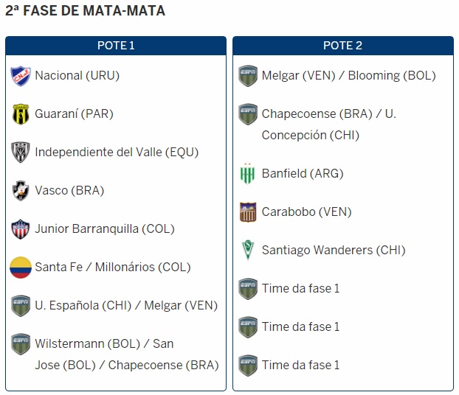Screen dimensions: 459x395
Task: Click the last Time da fase 1 entry
Action: tap(300, 365)
